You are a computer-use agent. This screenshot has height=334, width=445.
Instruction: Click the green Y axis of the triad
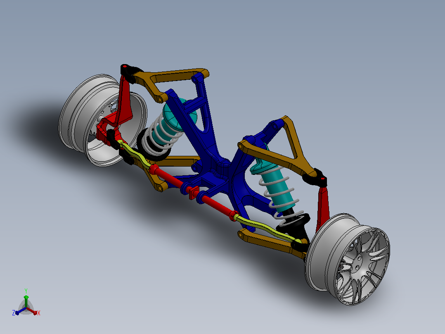coord(26,301)
